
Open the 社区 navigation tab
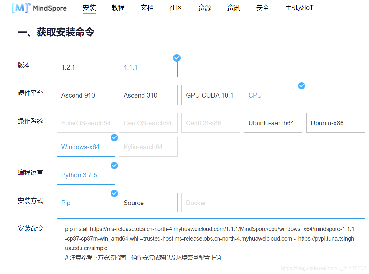176,8
